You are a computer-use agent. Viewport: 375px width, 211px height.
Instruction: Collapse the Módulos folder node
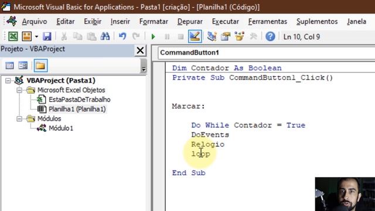pyautogui.click(x=19, y=118)
